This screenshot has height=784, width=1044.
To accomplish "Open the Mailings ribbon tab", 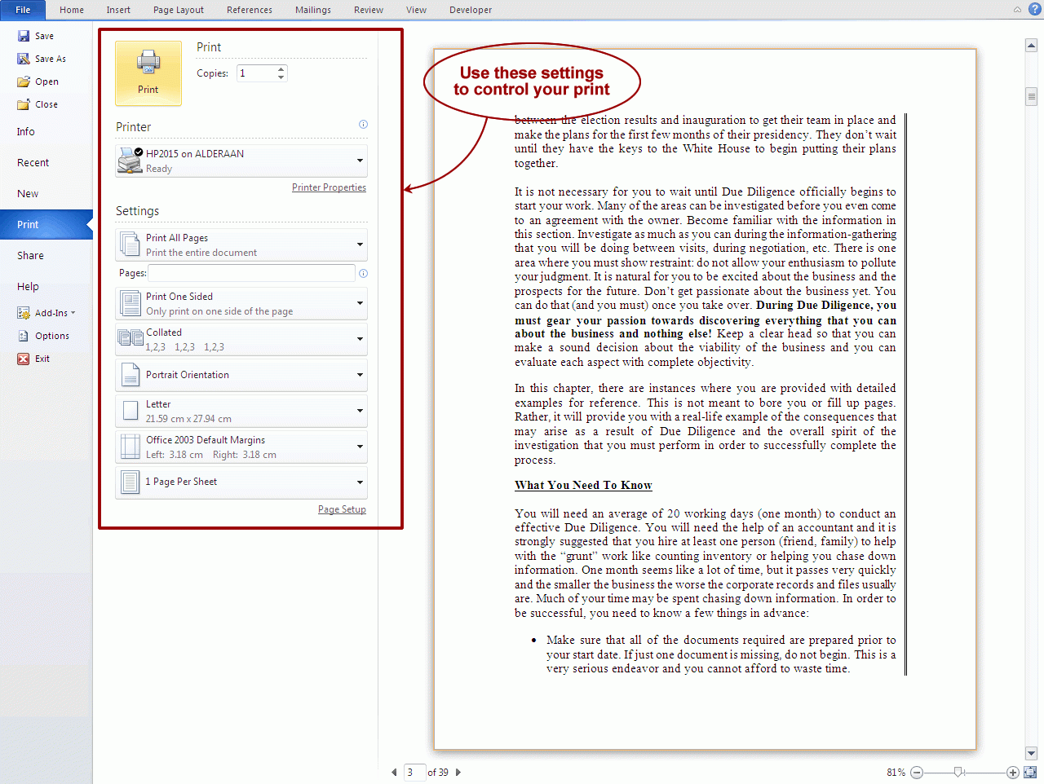I will pyautogui.click(x=312, y=10).
